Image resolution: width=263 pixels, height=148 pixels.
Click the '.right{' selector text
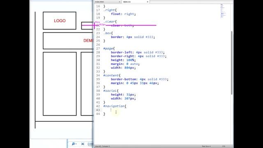coord(110,10)
